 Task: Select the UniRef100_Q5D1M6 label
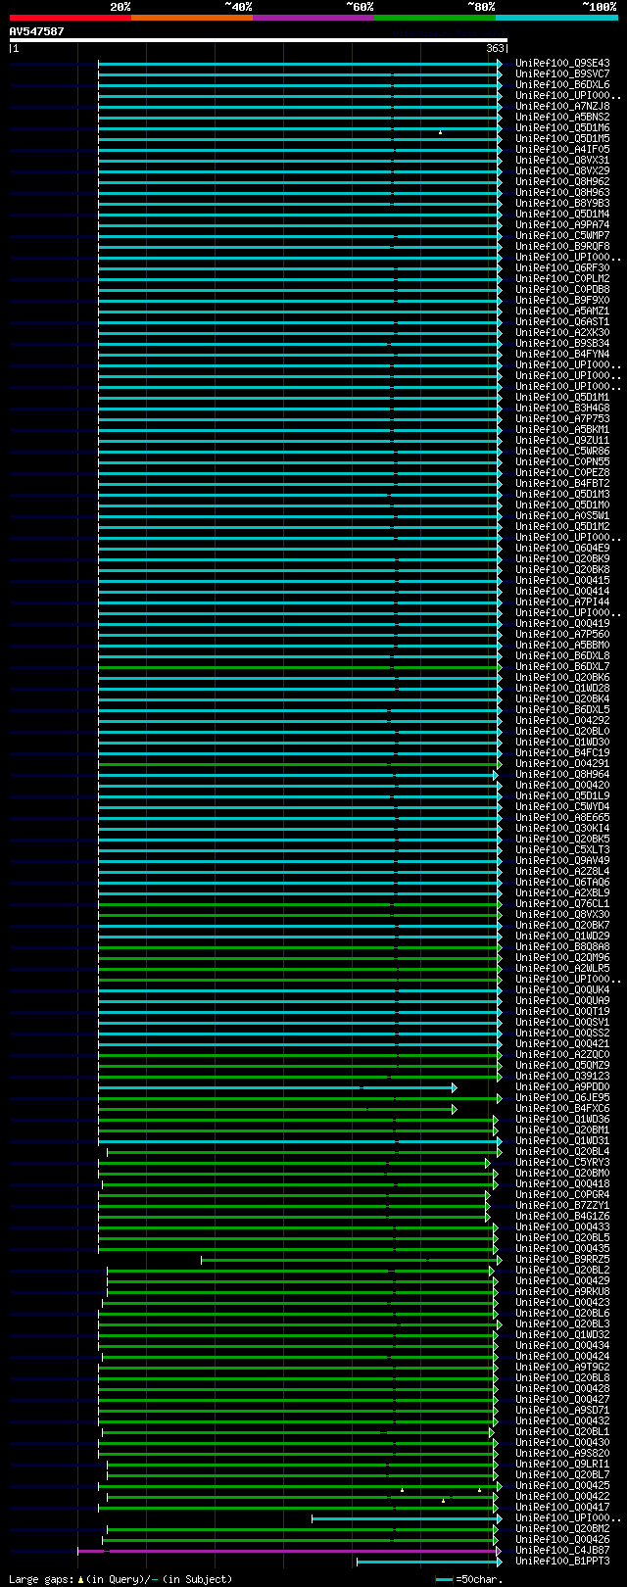[x=562, y=128]
